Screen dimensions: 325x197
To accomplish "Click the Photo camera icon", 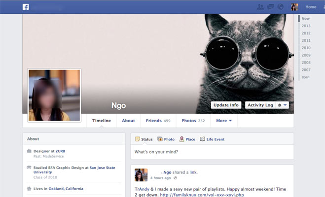I will coord(160,139).
